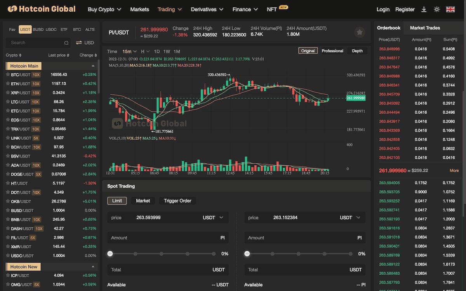Star TRX/USDT as favorite
466x291 pixels.
(x=7, y=129)
